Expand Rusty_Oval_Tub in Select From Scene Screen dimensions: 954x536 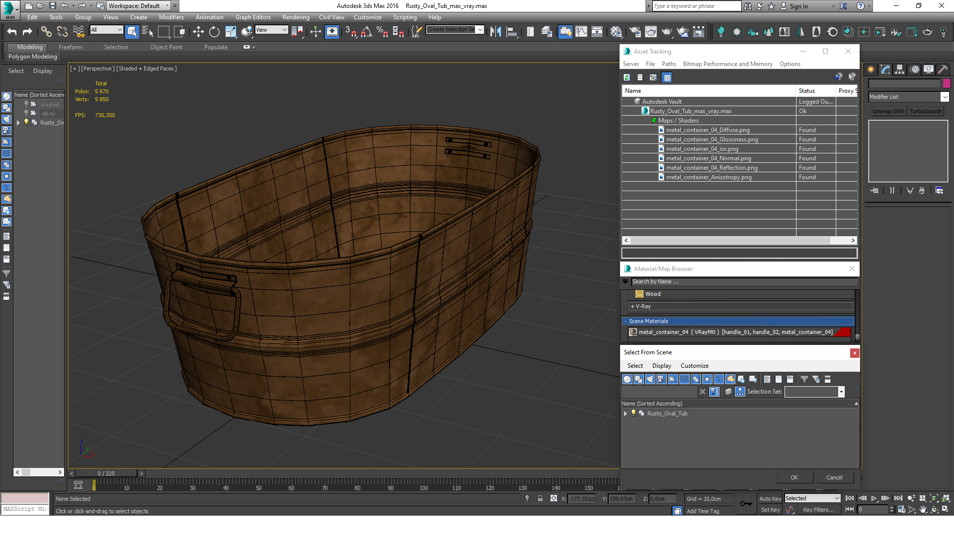[626, 413]
